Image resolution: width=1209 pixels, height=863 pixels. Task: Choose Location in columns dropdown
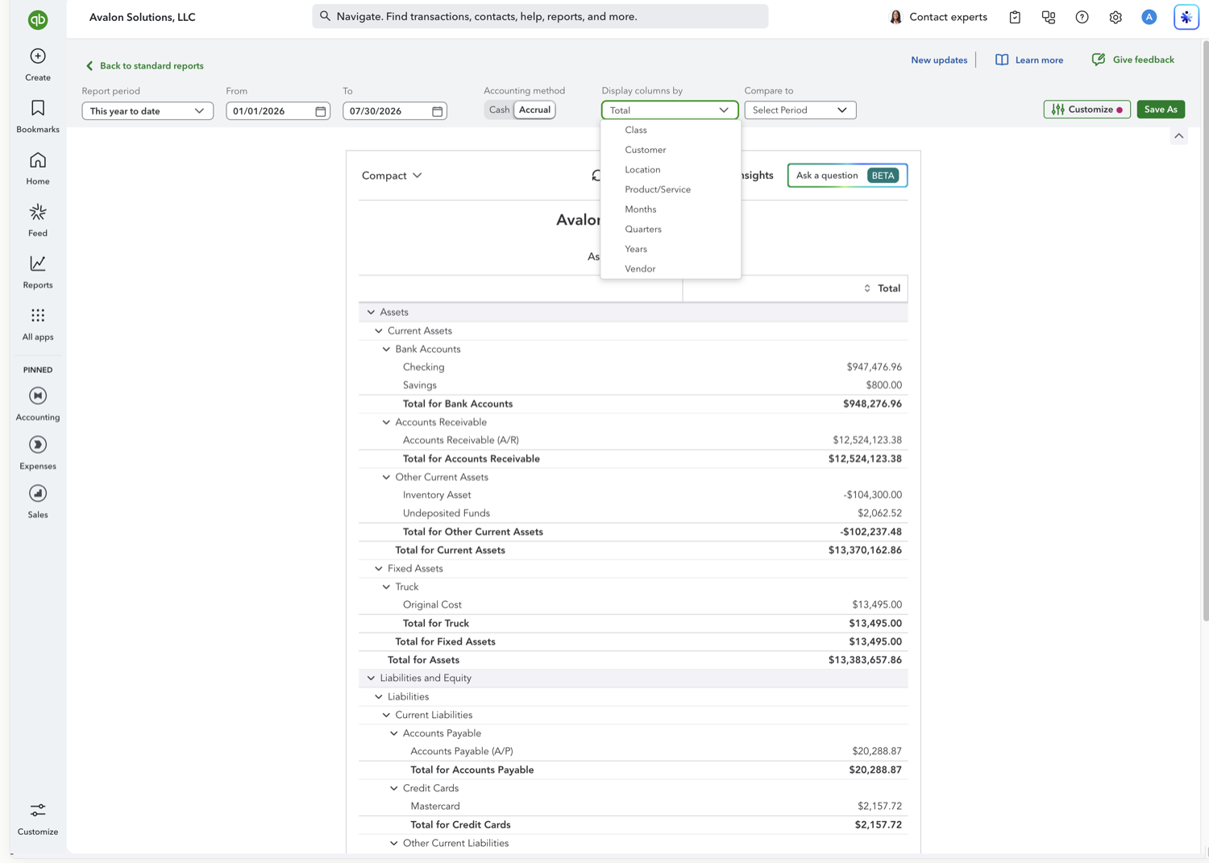click(671, 169)
